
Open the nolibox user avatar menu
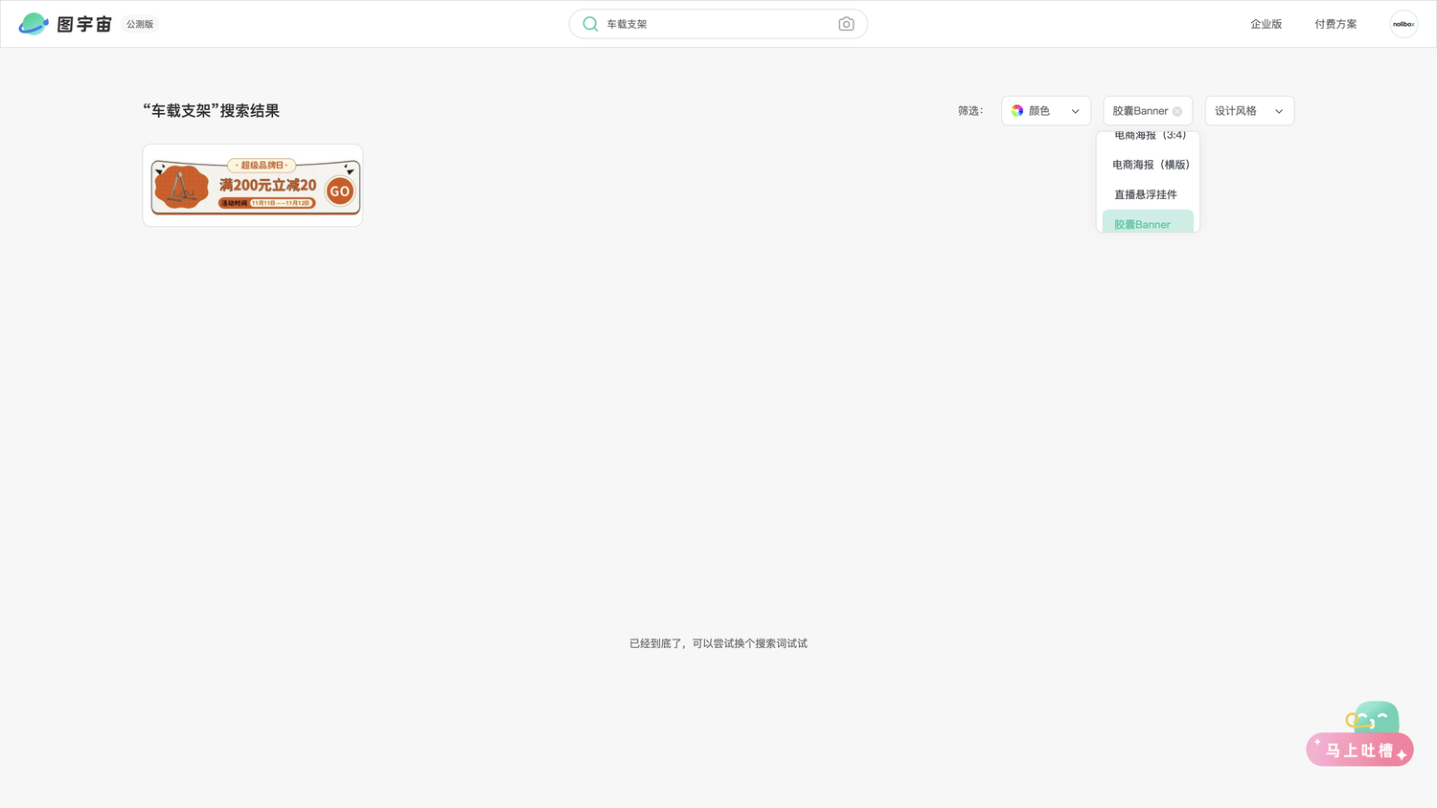(1403, 24)
